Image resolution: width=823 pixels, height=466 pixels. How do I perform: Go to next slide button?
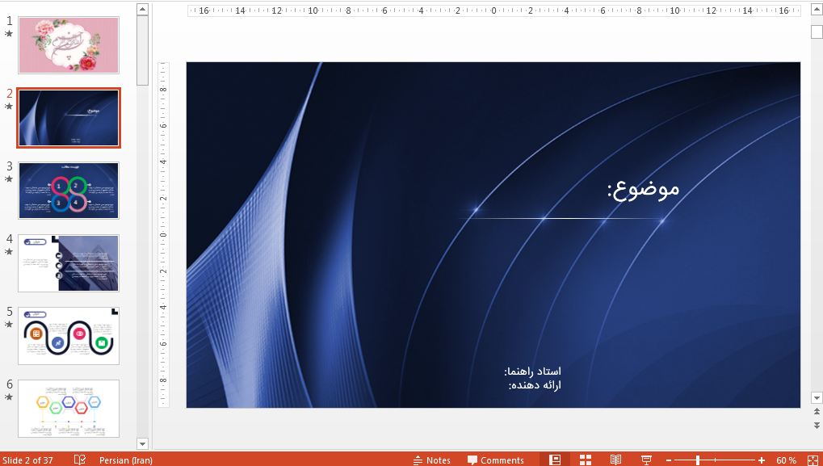coord(816,425)
